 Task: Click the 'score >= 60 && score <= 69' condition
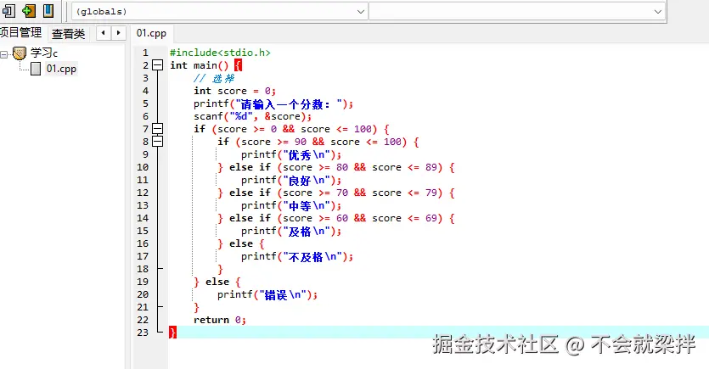click(x=360, y=218)
